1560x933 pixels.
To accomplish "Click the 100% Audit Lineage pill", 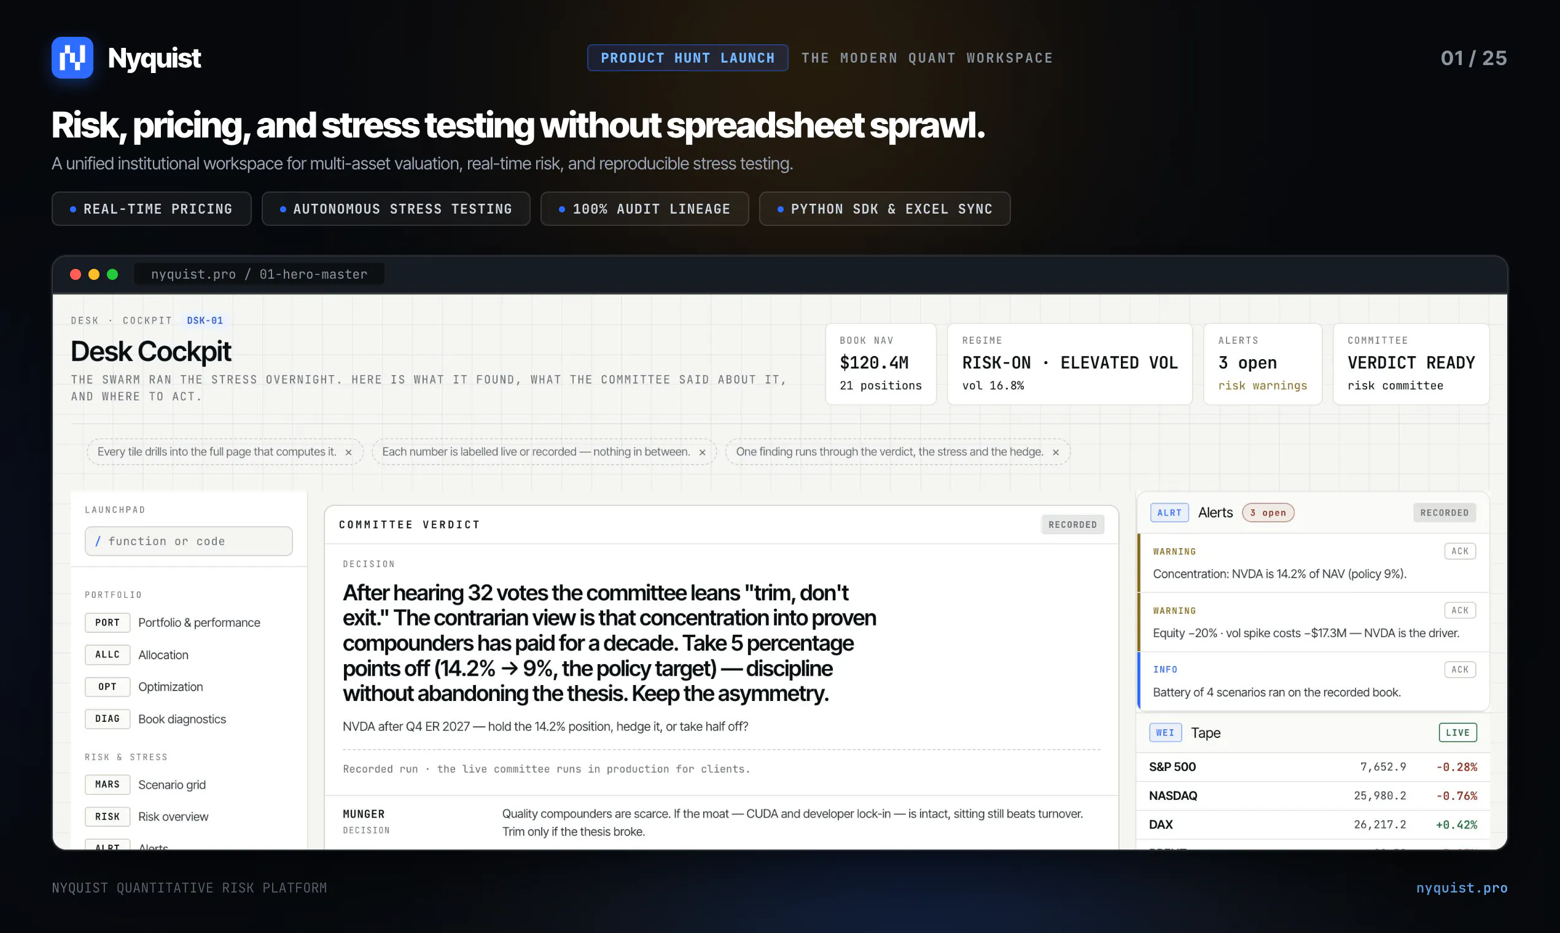I will point(645,209).
